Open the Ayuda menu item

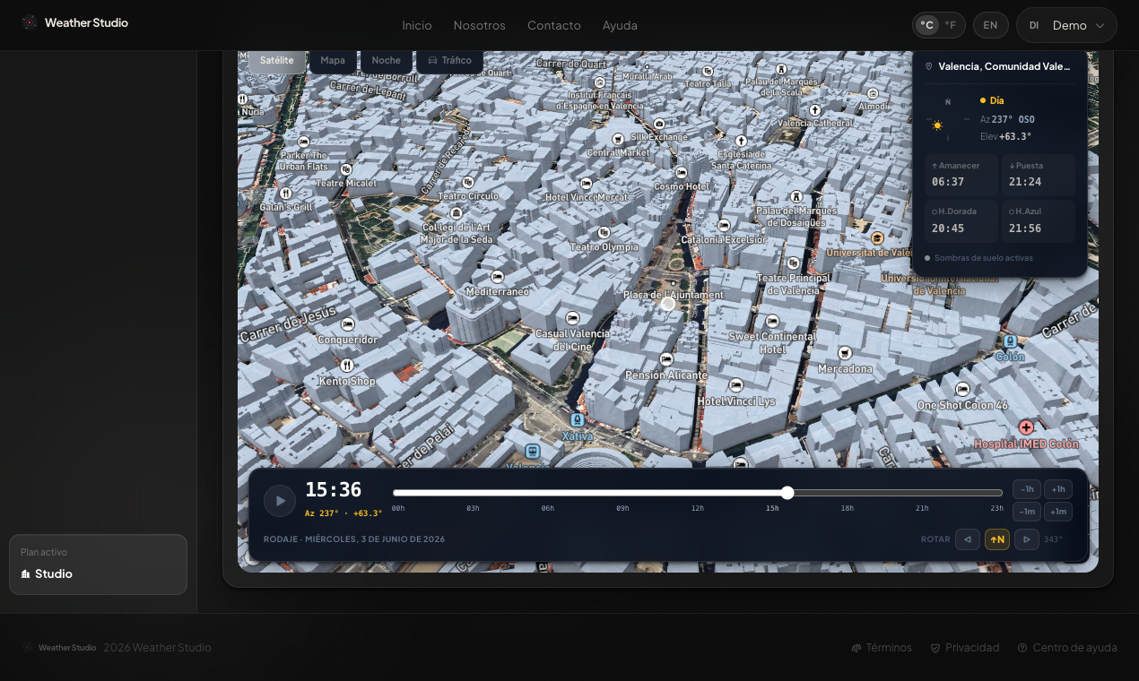[620, 25]
